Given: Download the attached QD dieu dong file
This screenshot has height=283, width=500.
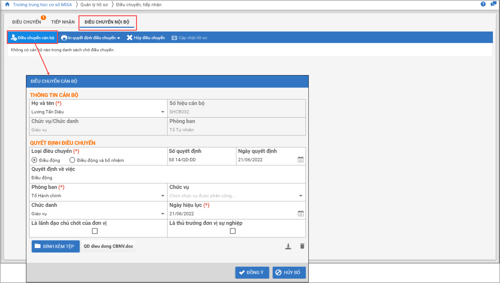Looking at the screenshot, I should point(288,246).
